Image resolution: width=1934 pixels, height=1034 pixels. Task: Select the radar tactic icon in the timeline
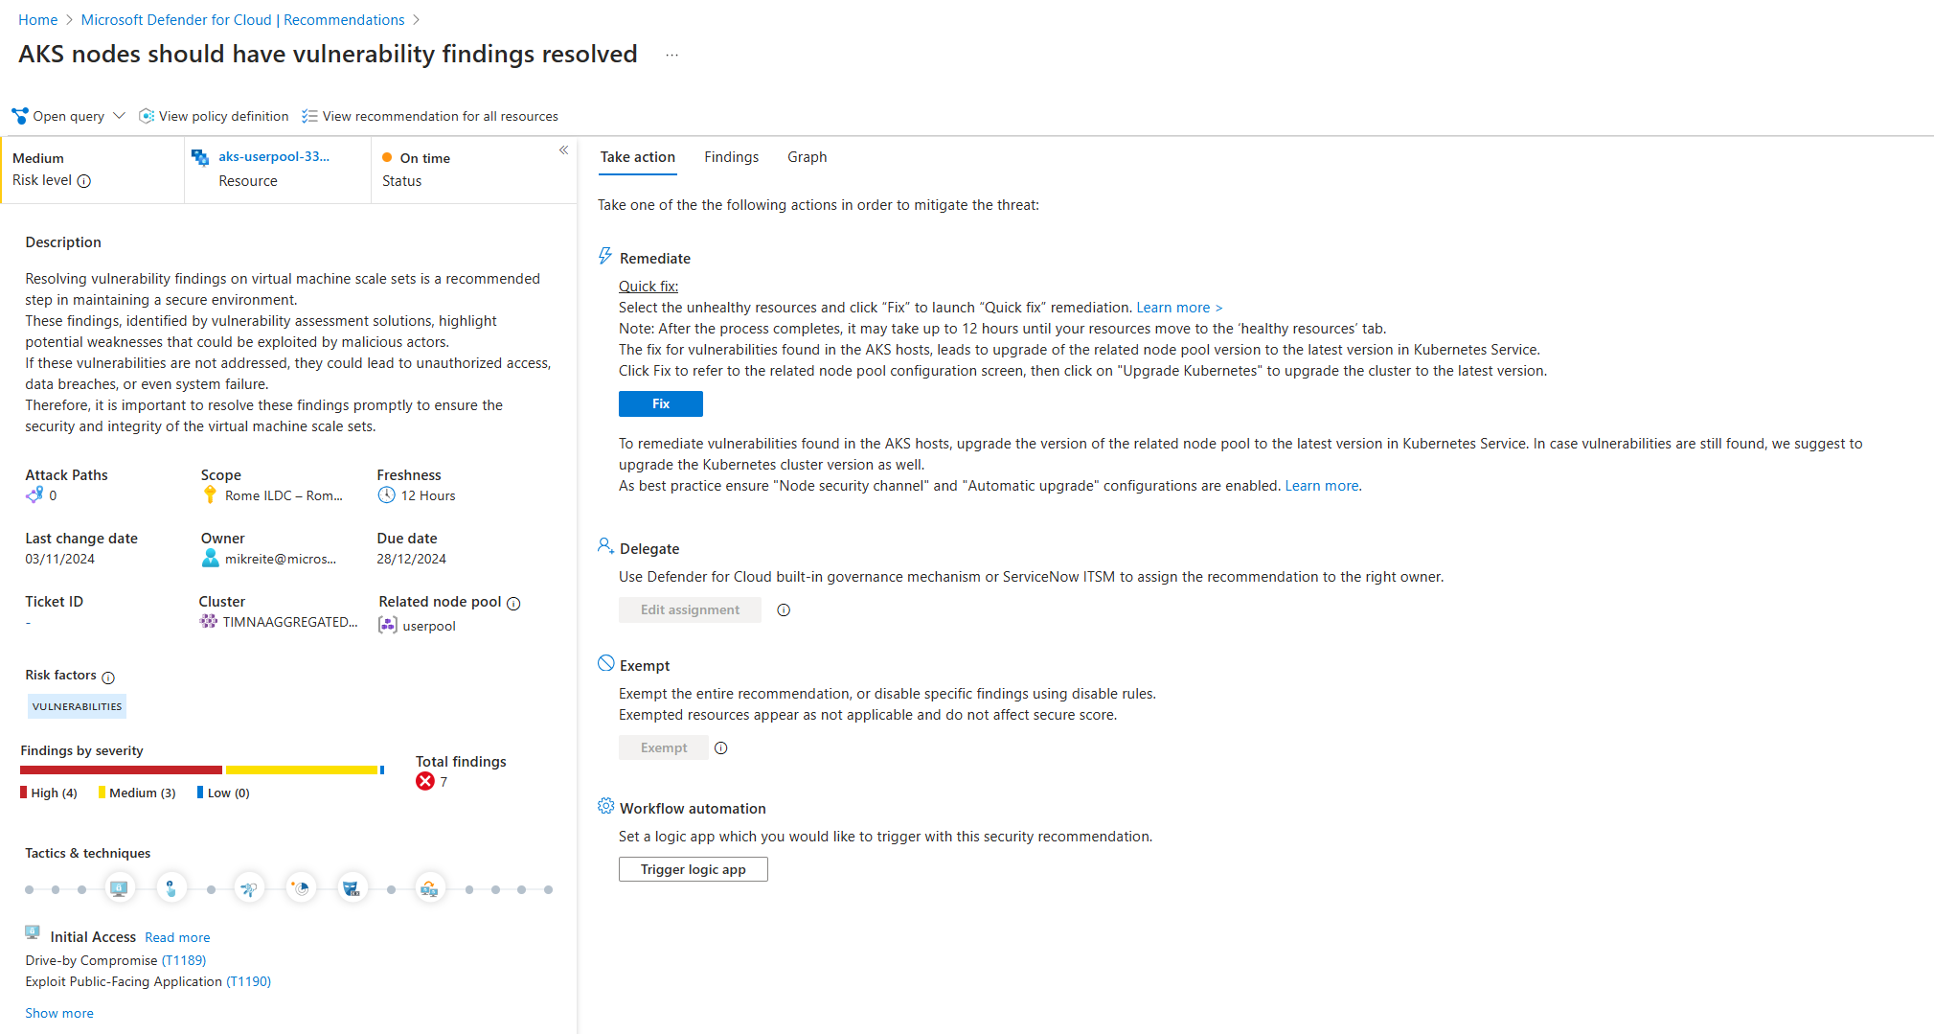[301, 889]
